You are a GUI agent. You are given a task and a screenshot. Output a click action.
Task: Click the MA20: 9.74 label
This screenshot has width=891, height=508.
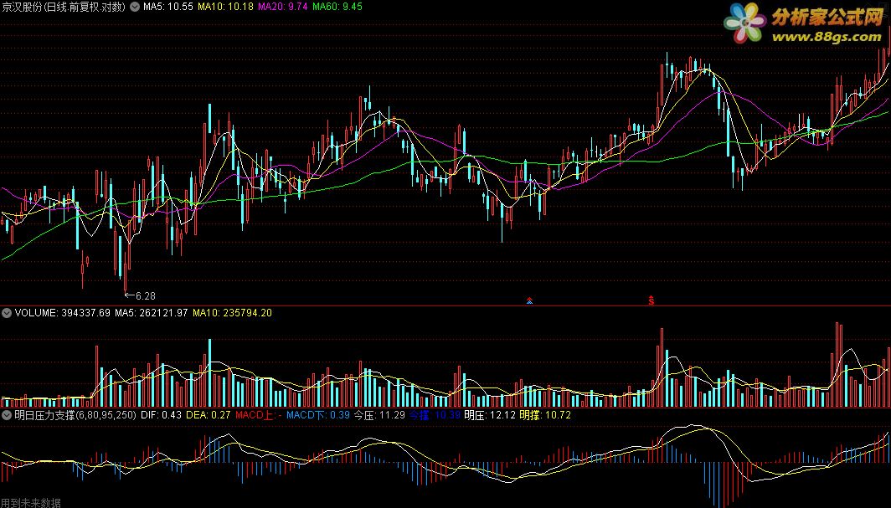(x=283, y=7)
